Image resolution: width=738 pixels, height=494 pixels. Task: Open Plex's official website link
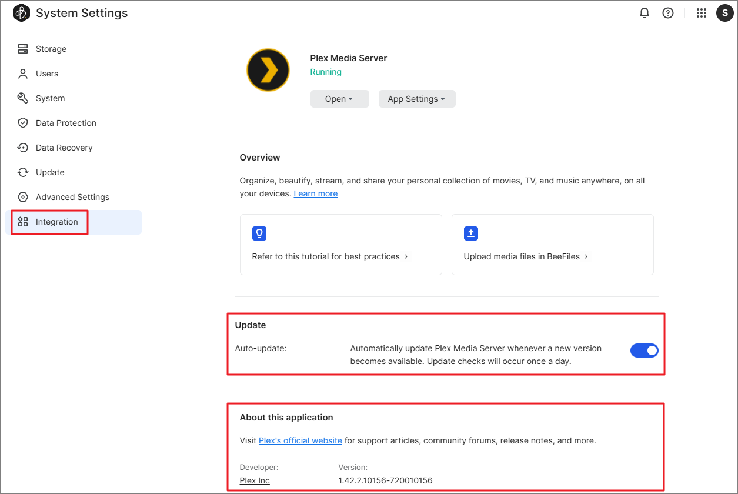(300, 440)
